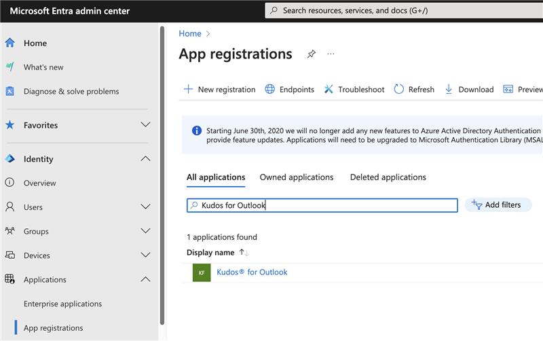Click the Applications grid icon
The height and width of the screenshot is (341, 543).
tap(10, 279)
